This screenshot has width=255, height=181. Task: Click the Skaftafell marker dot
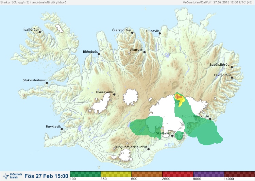[172, 136]
